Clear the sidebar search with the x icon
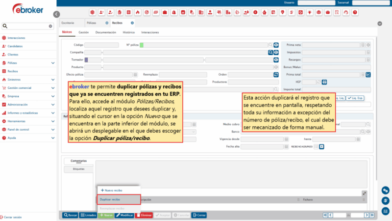This screenshot has width=392, height=221. 50,26
